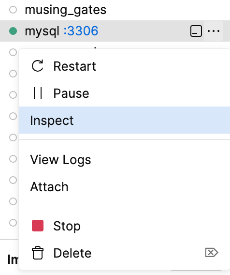
Task: Click the delete shortcut key icon
Action: click(212, 253)
